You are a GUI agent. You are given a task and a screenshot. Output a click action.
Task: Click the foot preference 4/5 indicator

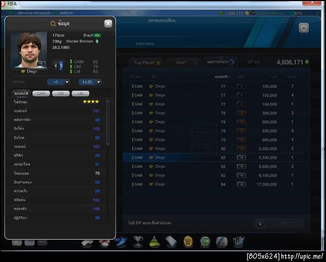[59, 66]
